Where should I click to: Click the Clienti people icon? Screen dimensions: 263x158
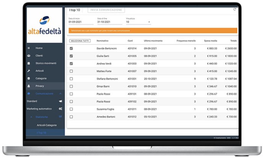(29, 56)
